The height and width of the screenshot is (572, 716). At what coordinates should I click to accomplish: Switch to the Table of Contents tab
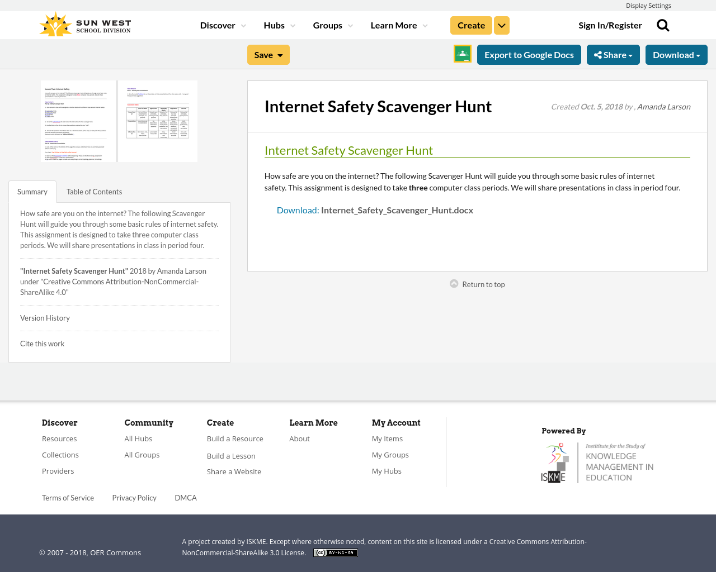pyautogui.click(x=94, y=192)
